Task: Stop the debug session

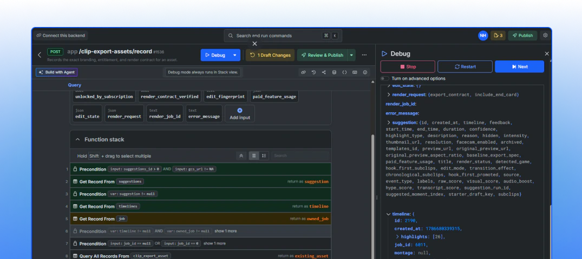Action: click(408, 66)
